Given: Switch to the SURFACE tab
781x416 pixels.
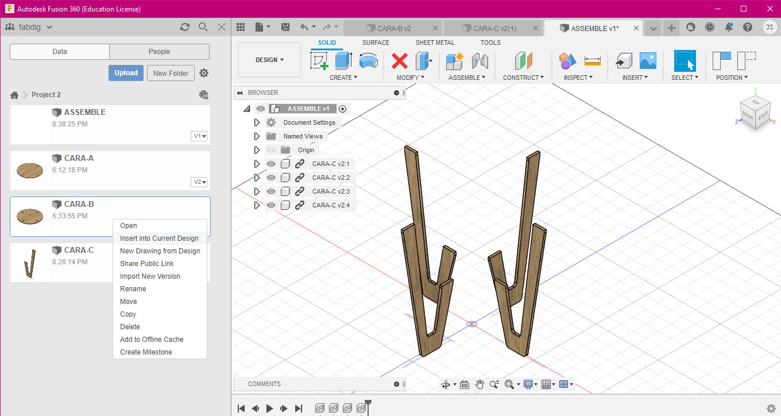Looking at the screenshot, I should tap(376, 43).
